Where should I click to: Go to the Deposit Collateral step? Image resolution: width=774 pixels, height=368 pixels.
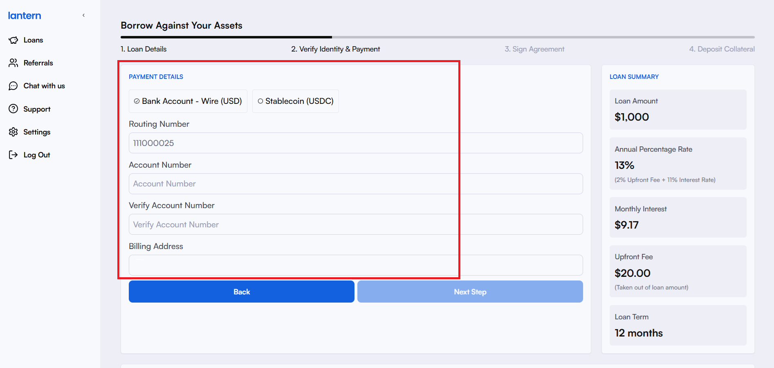[x=722, y=49]
